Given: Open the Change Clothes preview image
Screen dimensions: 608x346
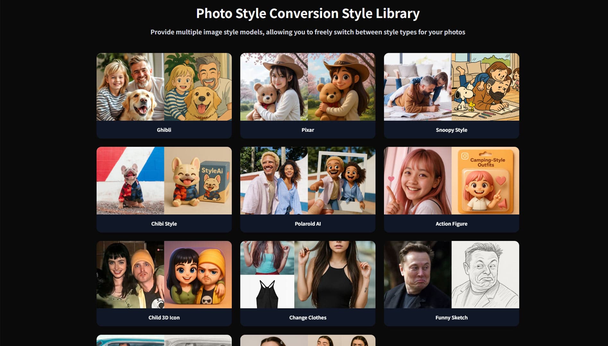Looking at the screenshot, I should click(308, 275).
